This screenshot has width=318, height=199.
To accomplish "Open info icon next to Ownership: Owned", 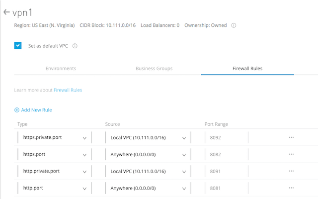I will pos(234,25).
